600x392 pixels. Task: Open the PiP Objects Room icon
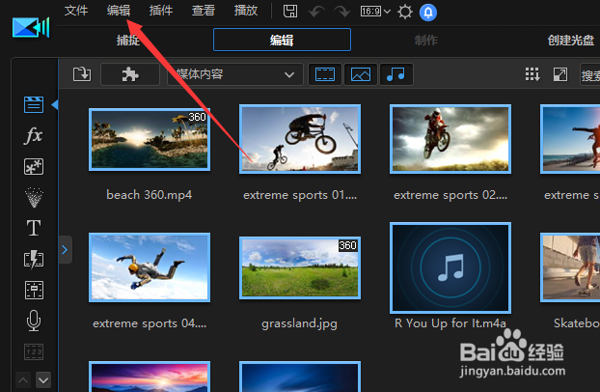34,167
